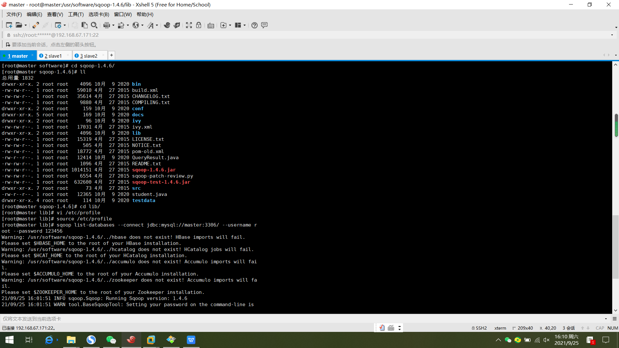Toggle fullscreen mode icon
The image size is (619, 348).
click(189, 25)
